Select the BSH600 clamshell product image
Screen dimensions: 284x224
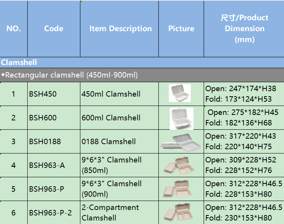tap(181, 118)
